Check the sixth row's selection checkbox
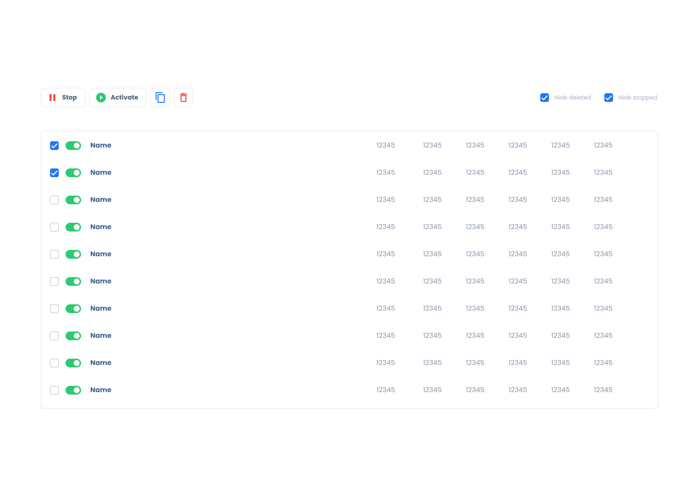Screen dimensions: 699x497 [54, 282]
